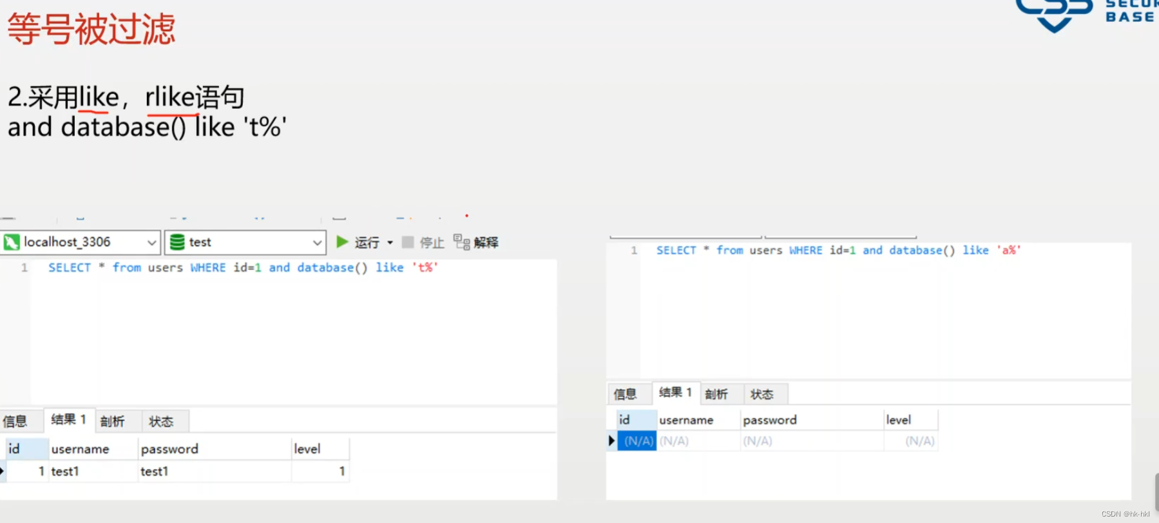Click the 运行 run button label

pos(367,243)
